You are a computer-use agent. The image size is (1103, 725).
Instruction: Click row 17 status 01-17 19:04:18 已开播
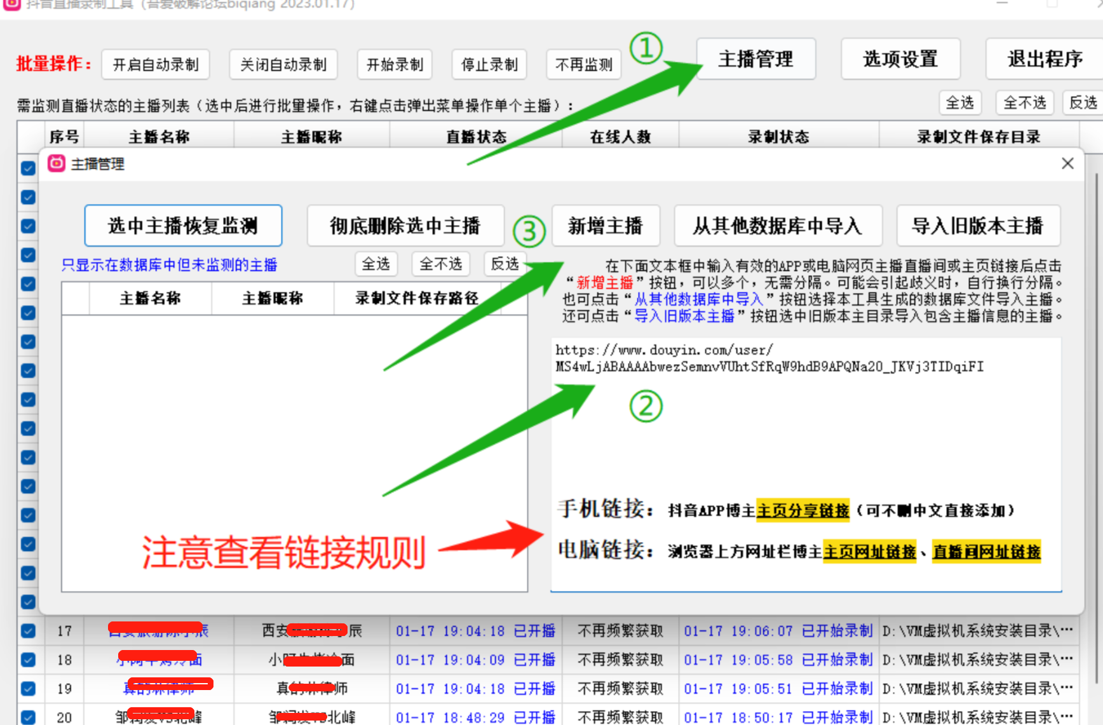tap(475, 631)
